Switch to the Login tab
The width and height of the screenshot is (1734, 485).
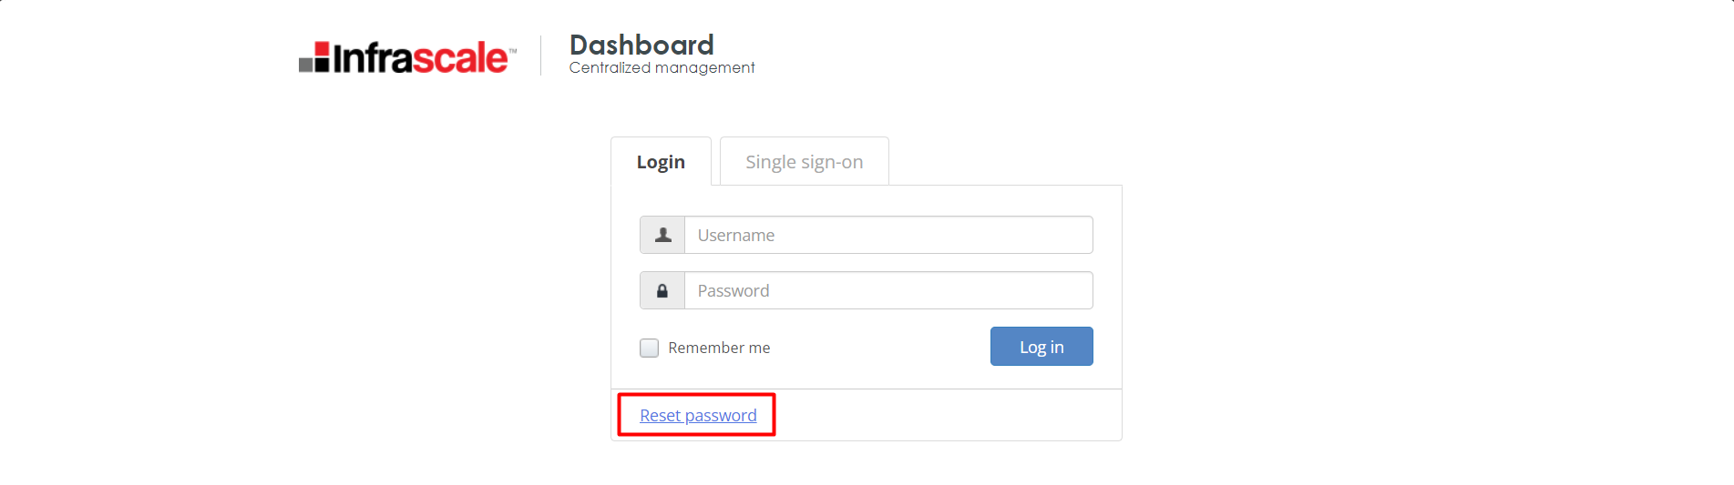661,162
